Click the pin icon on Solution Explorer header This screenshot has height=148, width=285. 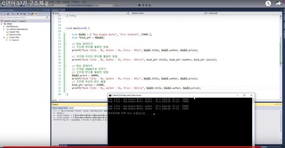46,10
